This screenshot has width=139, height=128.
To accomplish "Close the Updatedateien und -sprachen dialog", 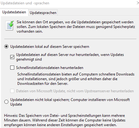I will (138, 3).
